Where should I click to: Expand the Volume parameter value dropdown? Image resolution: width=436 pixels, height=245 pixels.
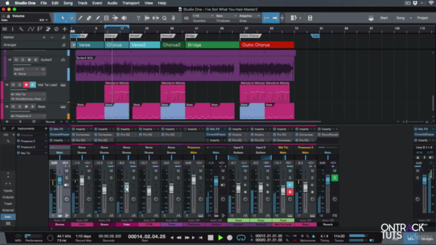tap(46, 20)
